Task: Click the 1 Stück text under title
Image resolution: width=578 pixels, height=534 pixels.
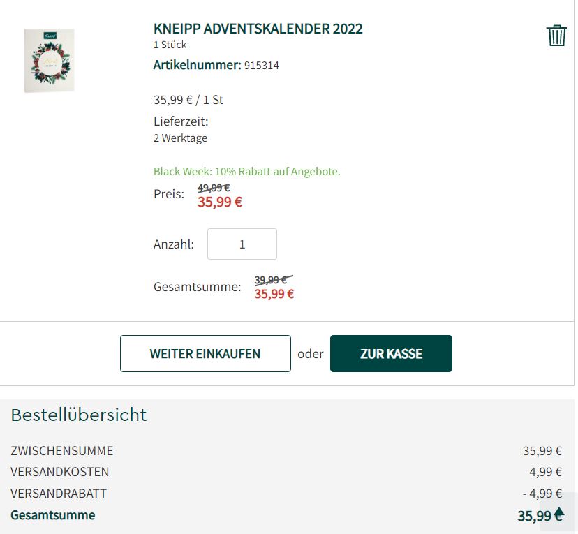Action: pyautogui.click(x=170, y=45)
